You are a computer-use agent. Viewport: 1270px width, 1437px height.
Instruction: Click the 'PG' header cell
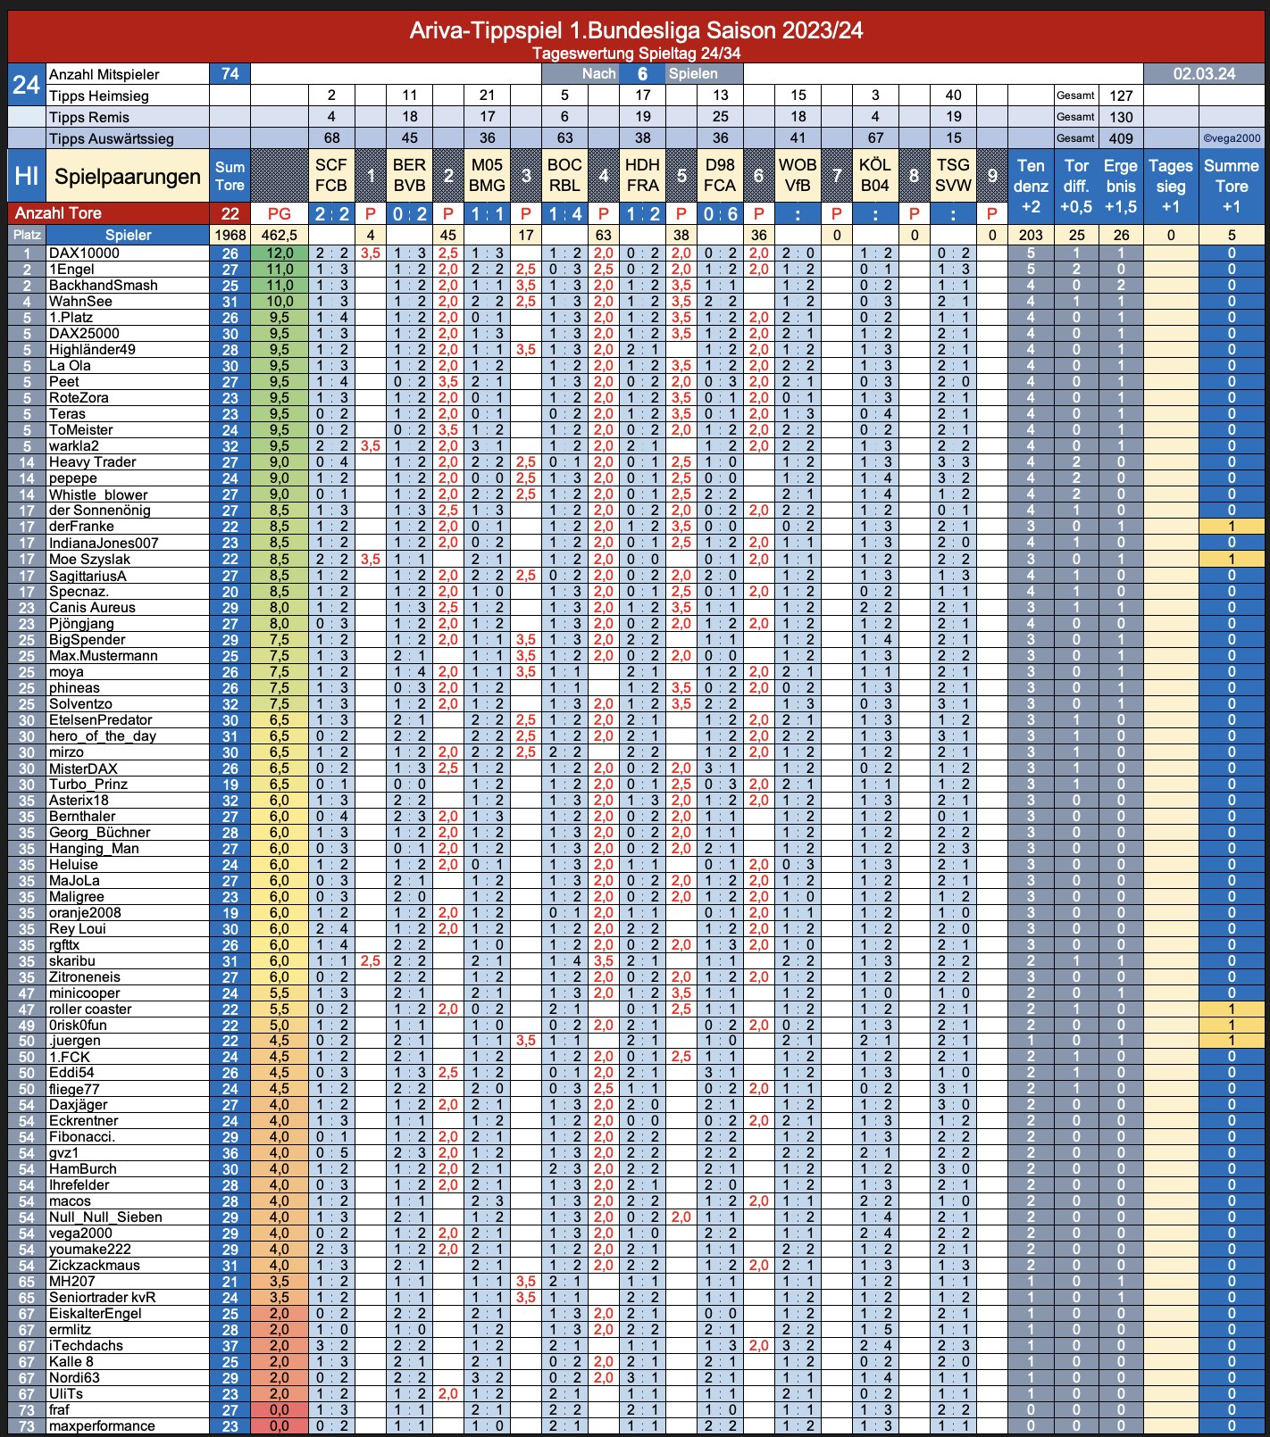point(280,213)
